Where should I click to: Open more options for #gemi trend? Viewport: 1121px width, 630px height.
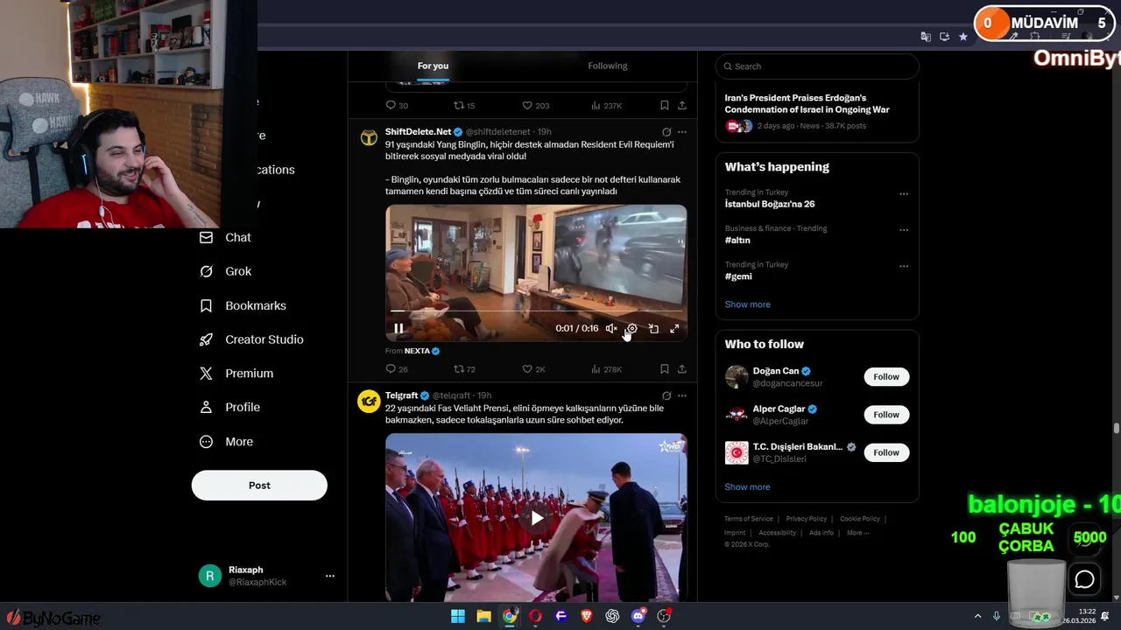(x=904, y=266)
